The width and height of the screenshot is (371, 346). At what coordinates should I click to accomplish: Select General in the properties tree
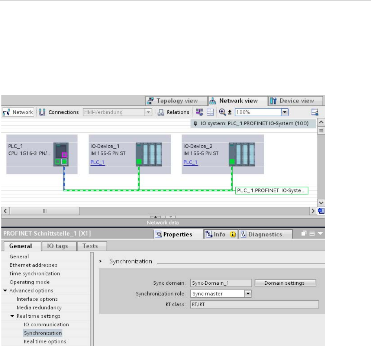(x=19, y=256)
